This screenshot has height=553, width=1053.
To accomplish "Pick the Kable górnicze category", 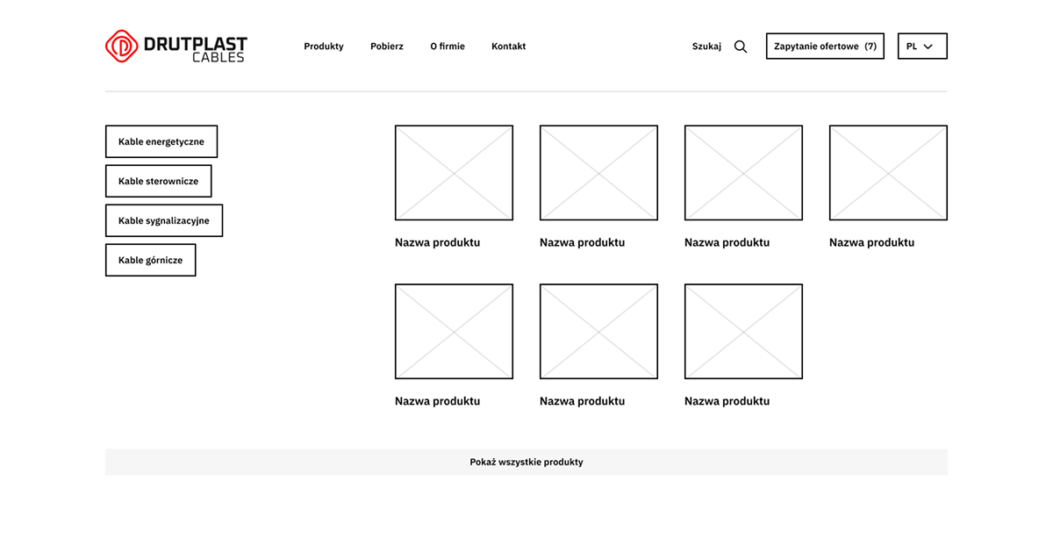I will pos(150,261).
